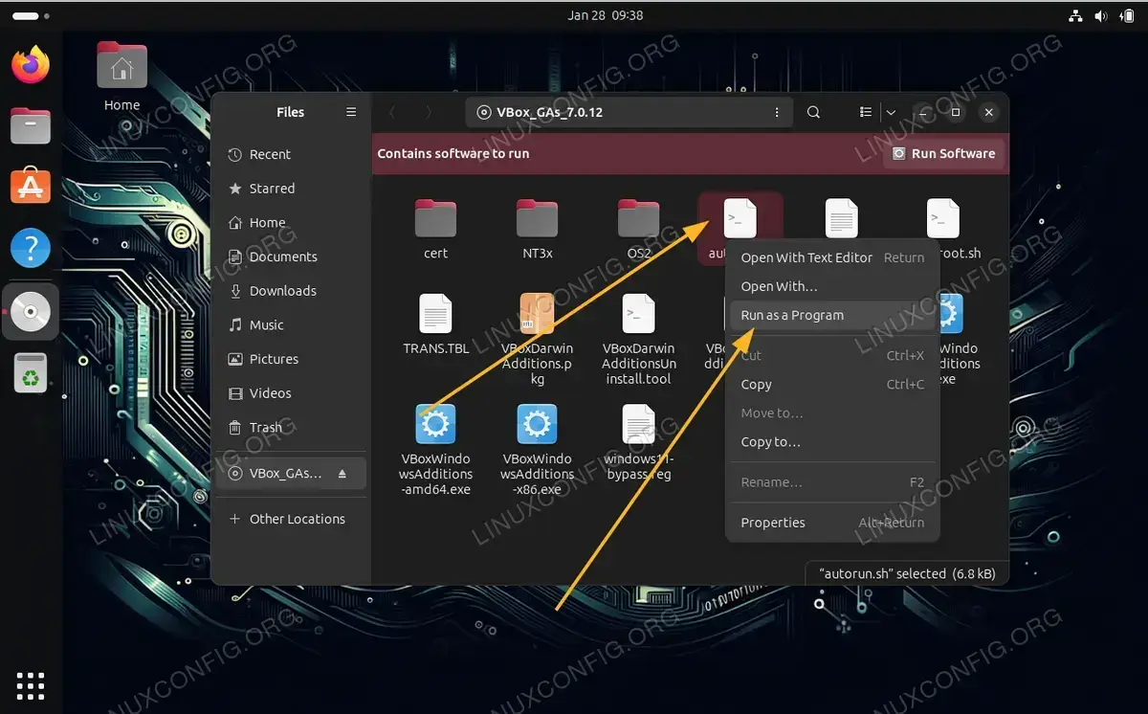Open Home in the Files sidebar
Viewport: 1148px width, 714px height.
click(292, 222)
